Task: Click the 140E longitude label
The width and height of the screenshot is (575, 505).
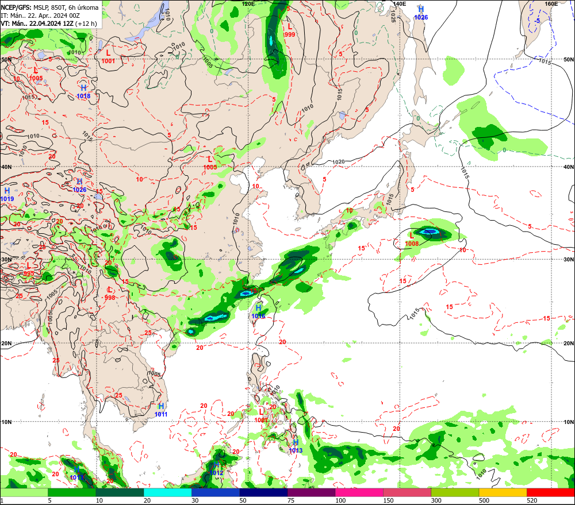Action: point(400,3)
